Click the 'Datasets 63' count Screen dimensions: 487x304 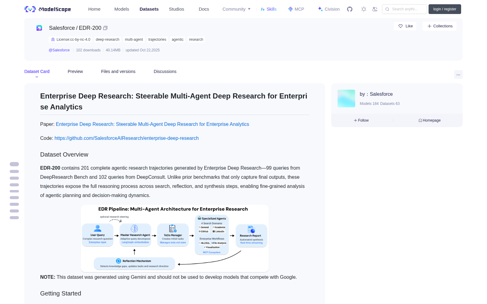pos(390,104)
